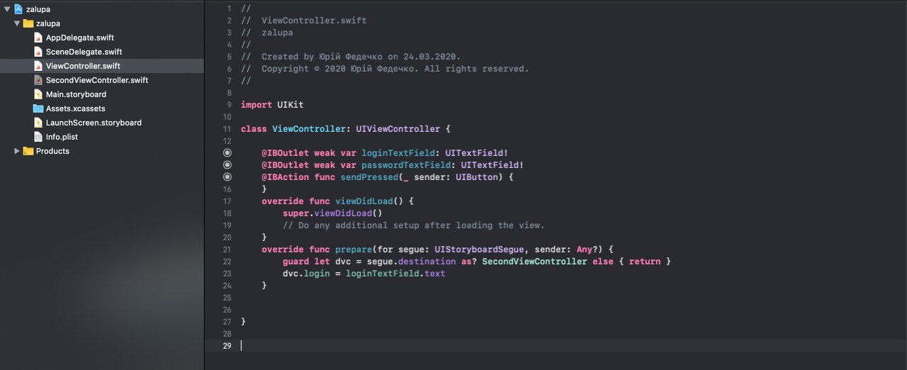Click the Info.plist file icon
The image size is (907, 370).
click(x=38, y=137)
